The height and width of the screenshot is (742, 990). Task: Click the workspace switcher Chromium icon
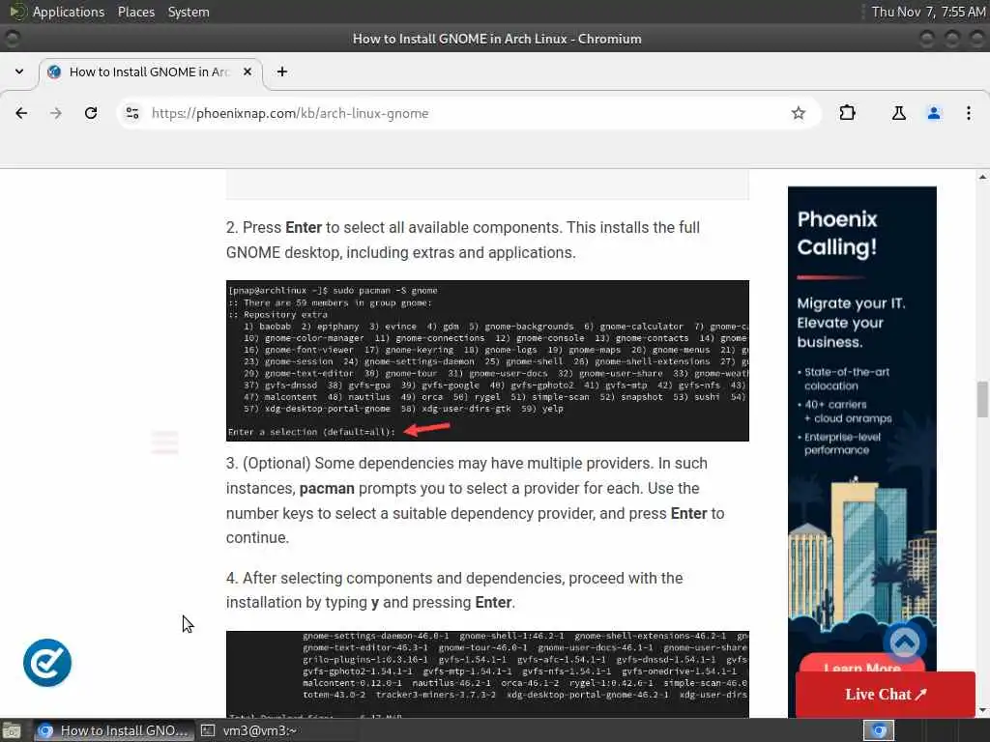point(879,730)
